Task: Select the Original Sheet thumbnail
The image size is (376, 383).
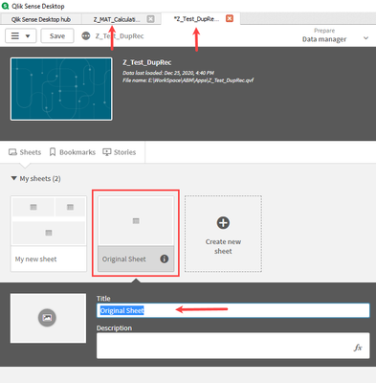Action: pos(136,221)
